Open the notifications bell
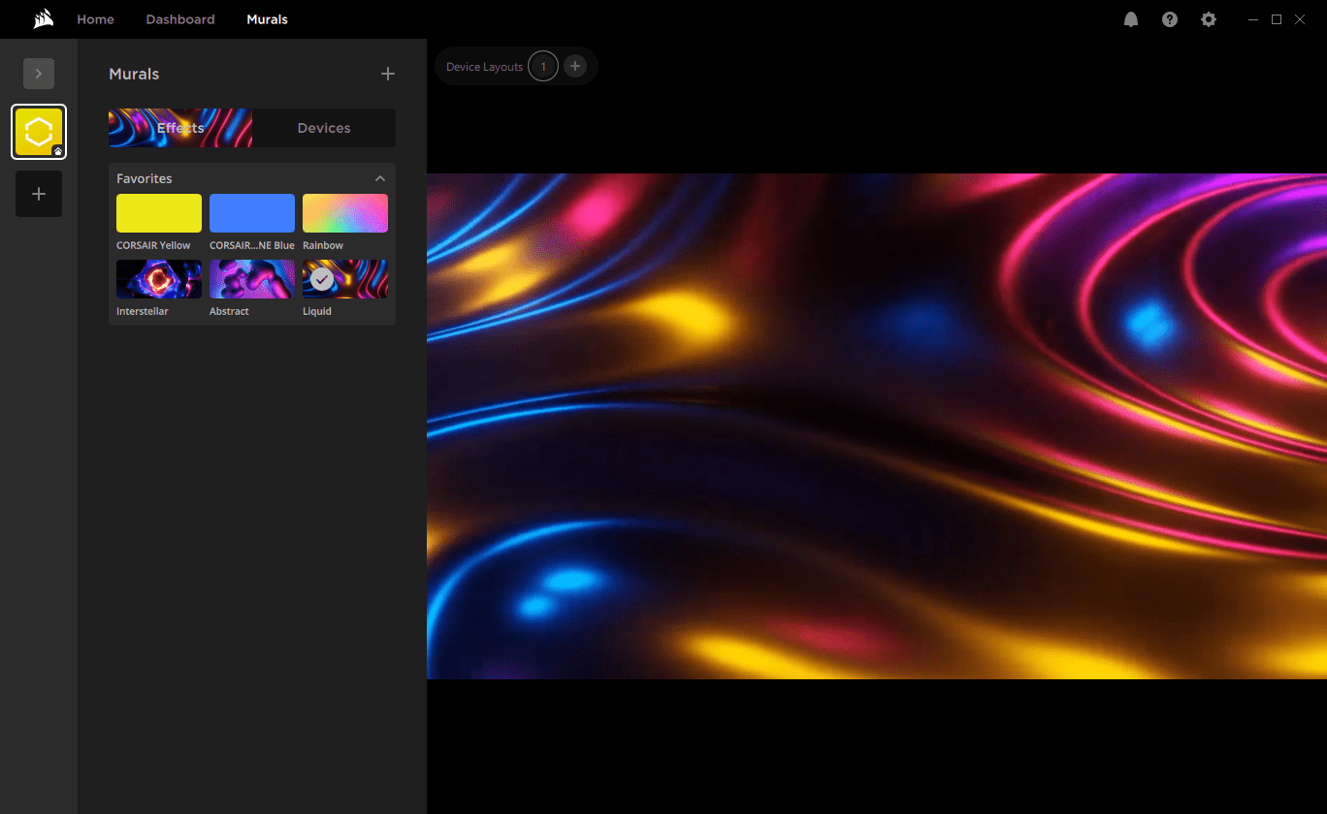 click(1131, 19)
